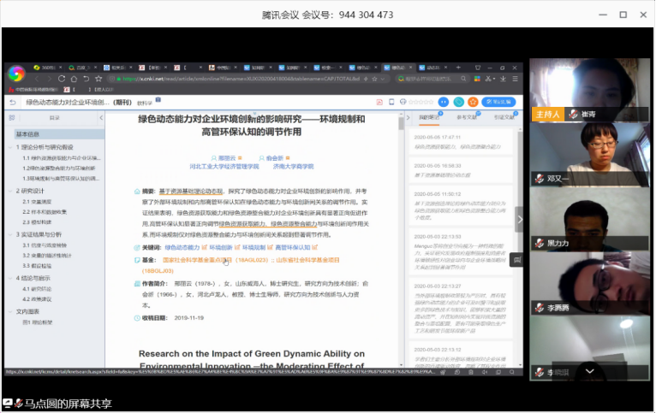Click the 摘要 home icon beside the abstract
The width and height of the screenshot is (656, 413).
coord(137,192)
